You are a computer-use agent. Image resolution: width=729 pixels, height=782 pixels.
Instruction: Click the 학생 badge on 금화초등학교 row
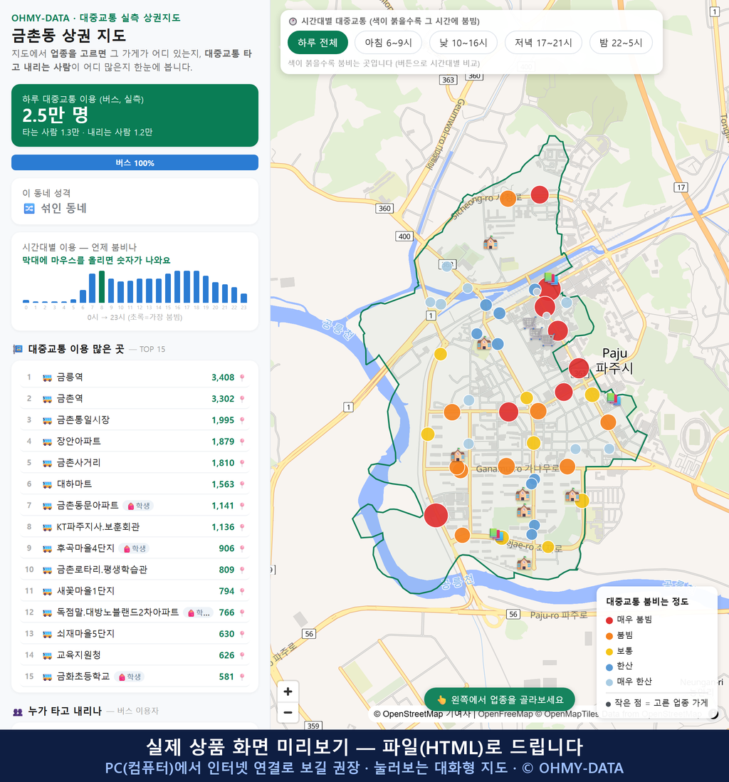pos(130,677)
